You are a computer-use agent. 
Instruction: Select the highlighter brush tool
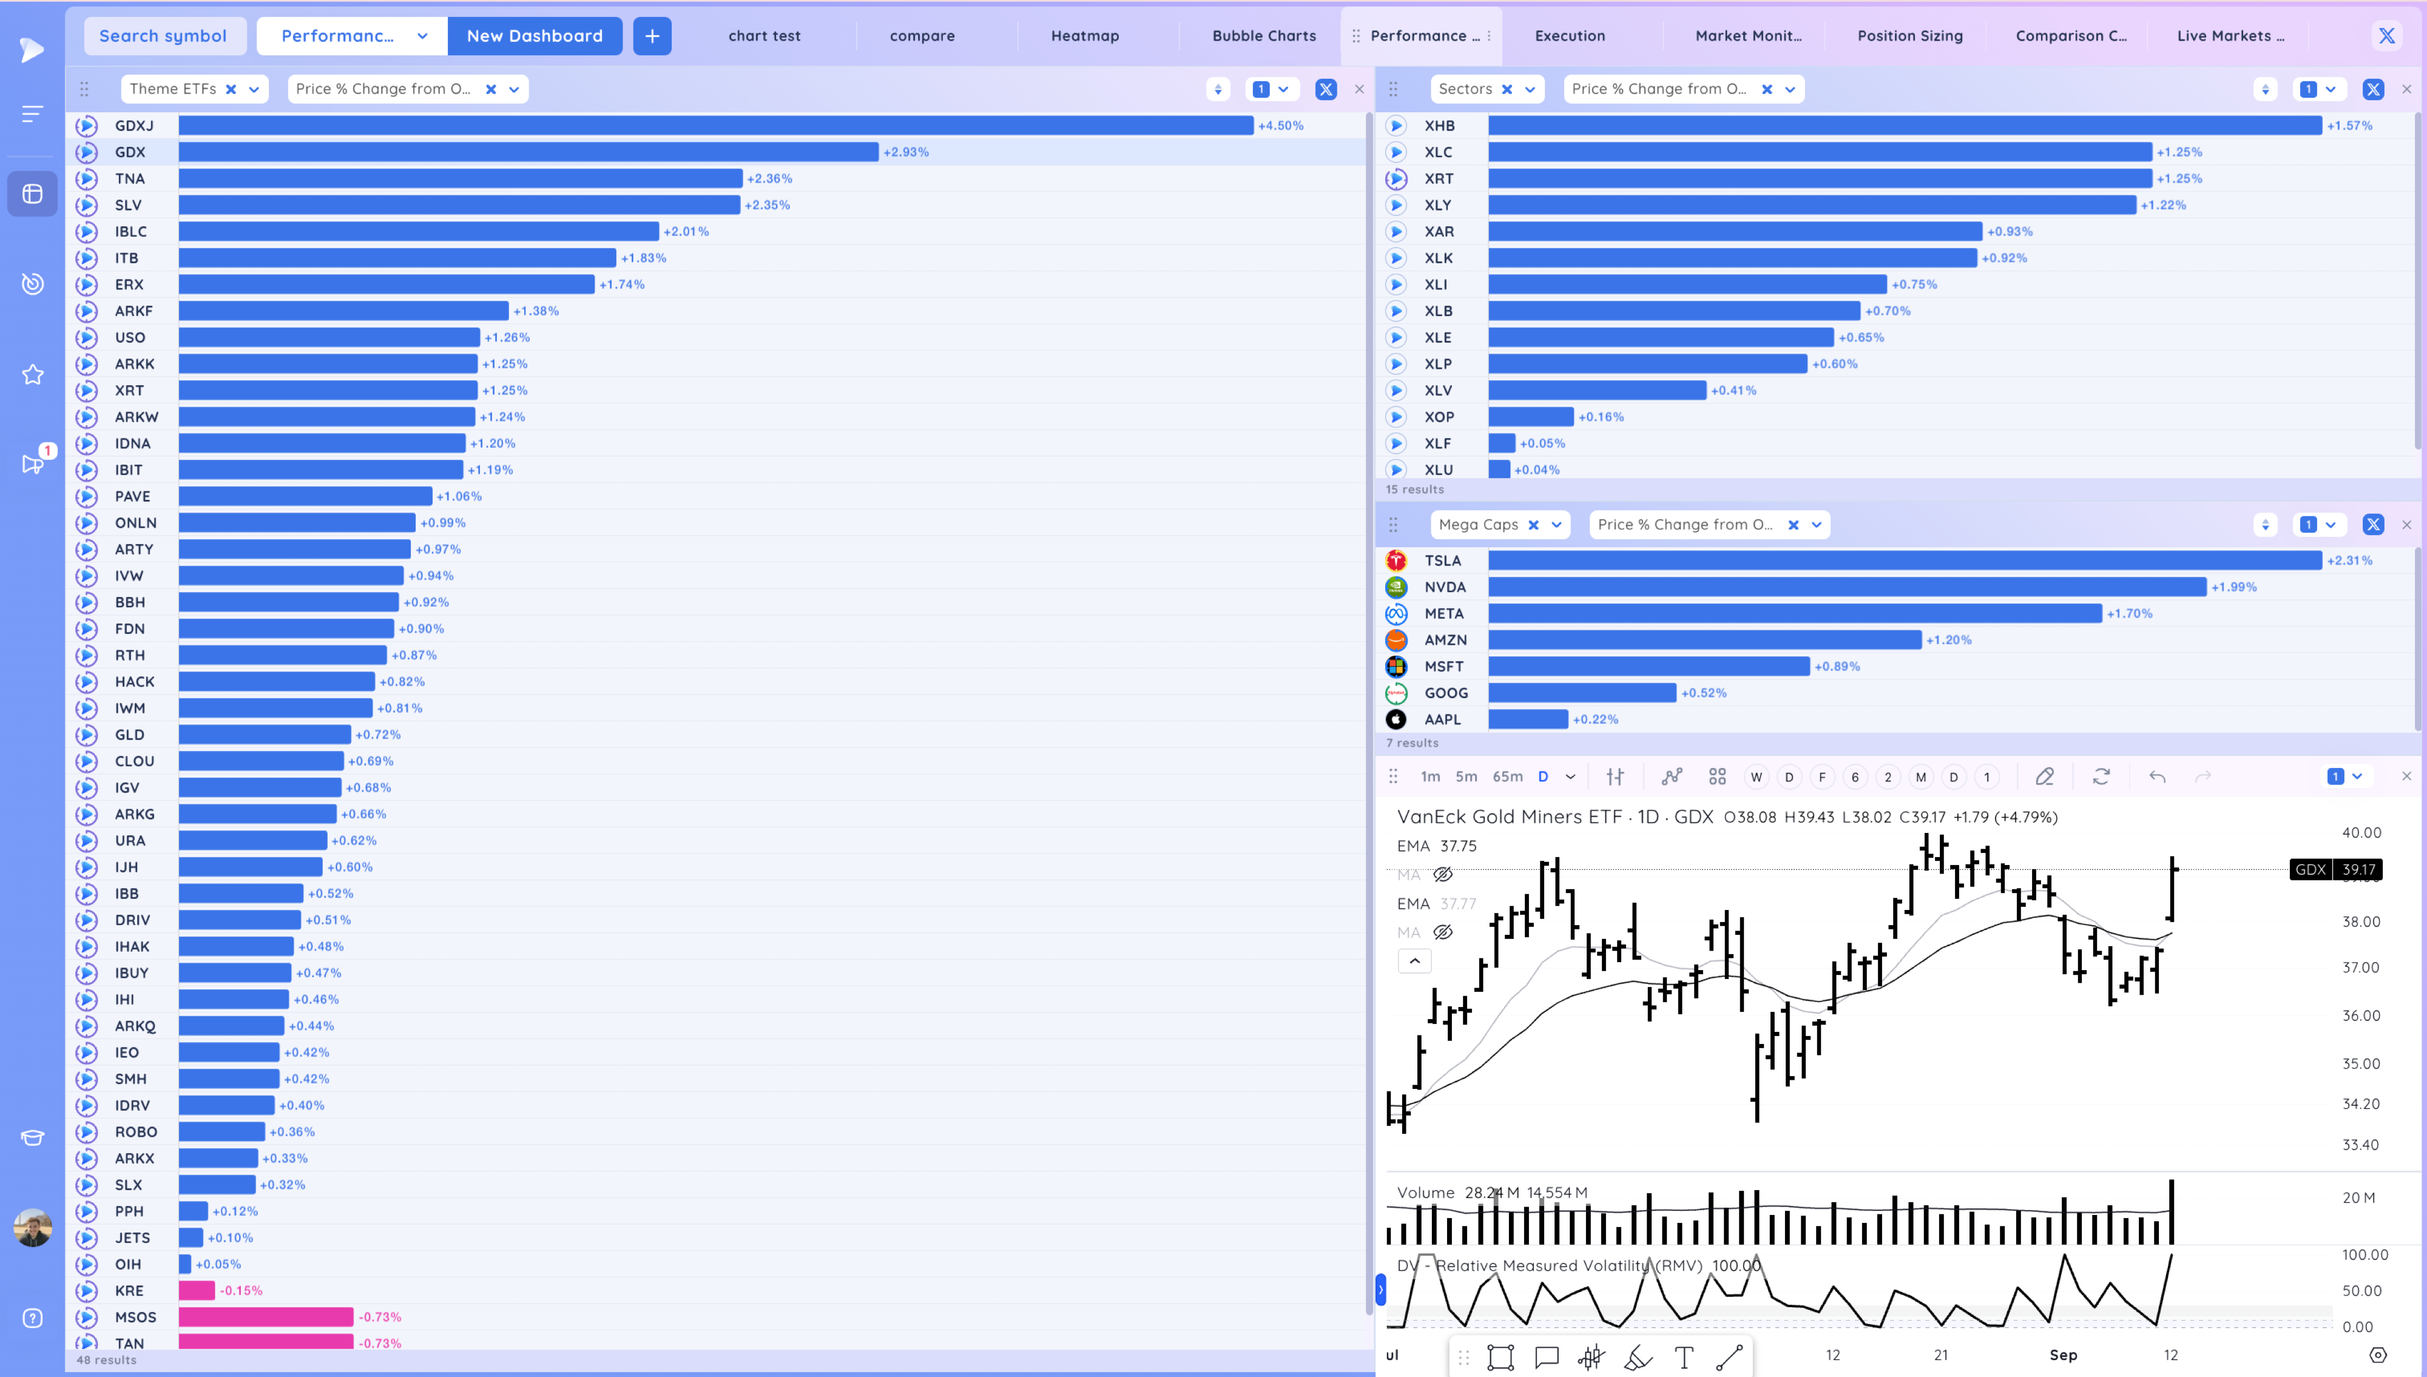tap(1638, 1358)
